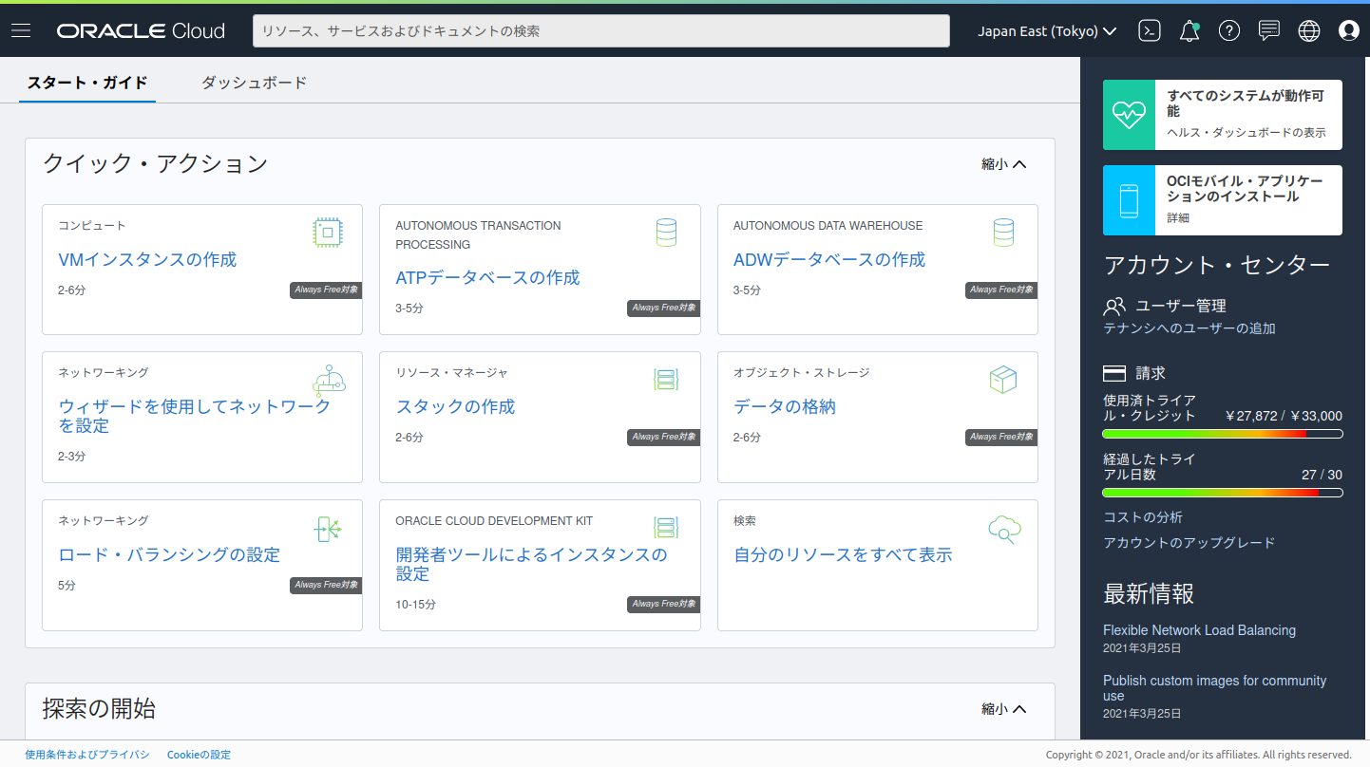This screenshot has height=767, width=1370.
Task: Click the cloud search icon on 検索 card
Action: click(x=1004, y=529)
